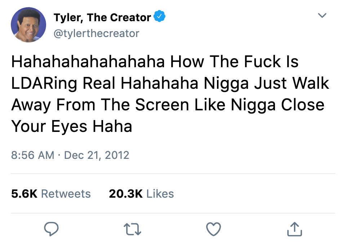
Task: Open the Tyler, The Creator display name
Action: click(102, 18)
